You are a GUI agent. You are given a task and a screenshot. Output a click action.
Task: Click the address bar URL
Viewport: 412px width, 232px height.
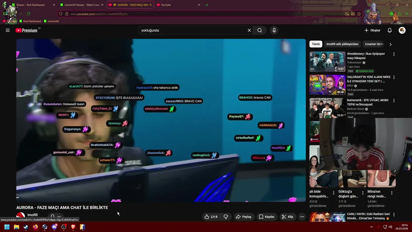[x=99, y=14]
